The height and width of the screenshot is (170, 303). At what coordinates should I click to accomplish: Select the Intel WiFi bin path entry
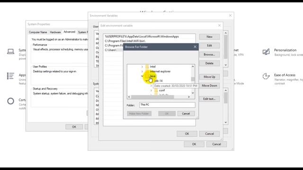(x=149, y=41)
